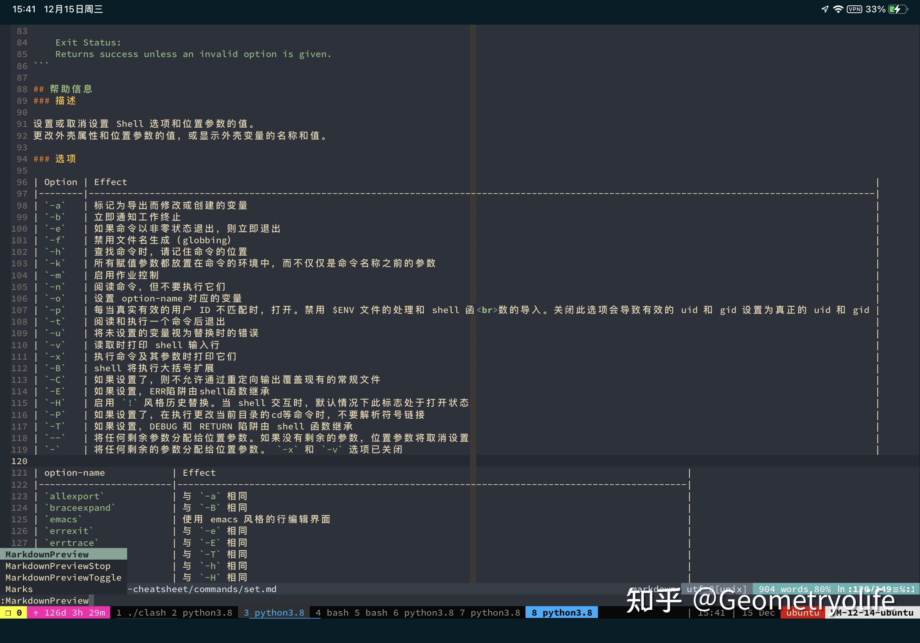
Task: Click 'option-name' on line 106
Action: pos(152,299)
